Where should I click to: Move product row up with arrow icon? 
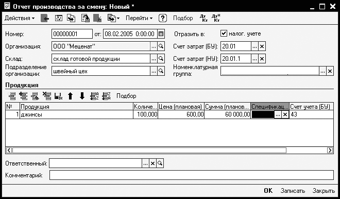[x=70, y=96]
